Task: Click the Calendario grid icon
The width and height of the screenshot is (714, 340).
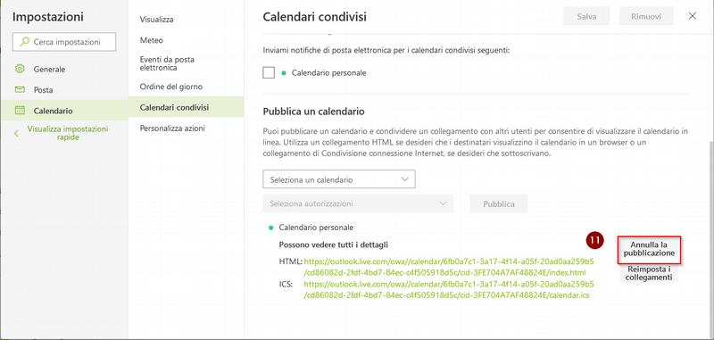Action: coord(20,110)
